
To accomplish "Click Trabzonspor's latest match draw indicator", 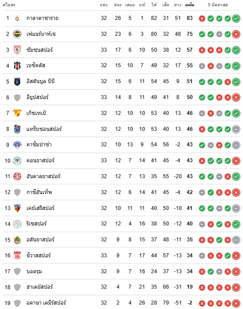I will click(x=236, y=129).
